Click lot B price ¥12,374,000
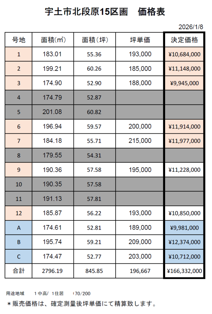Viewport: 212px width, 314px height. (184, 242)
